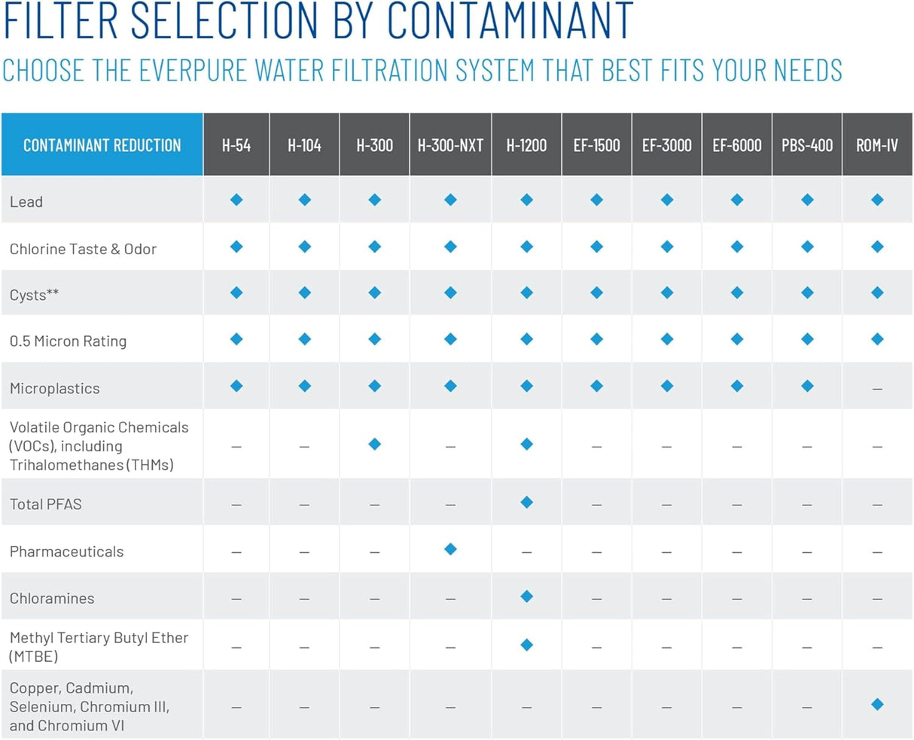
Task: Click the VOCs diamond under H-1200
Action: 527,444
